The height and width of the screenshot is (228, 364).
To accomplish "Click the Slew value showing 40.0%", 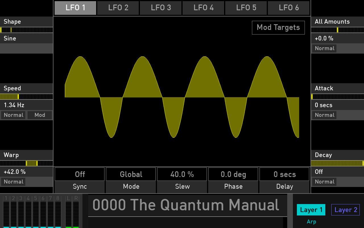I will coord(182,174).
